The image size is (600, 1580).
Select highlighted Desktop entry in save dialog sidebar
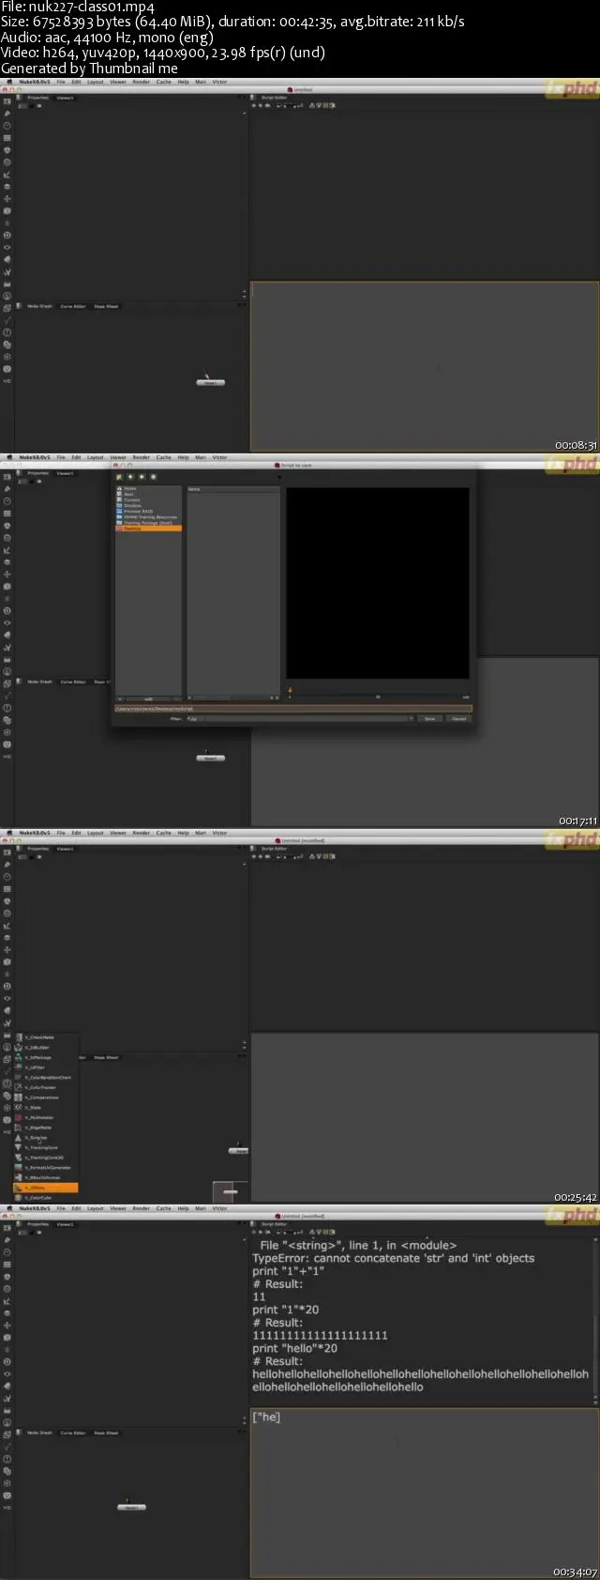(148, 529)
